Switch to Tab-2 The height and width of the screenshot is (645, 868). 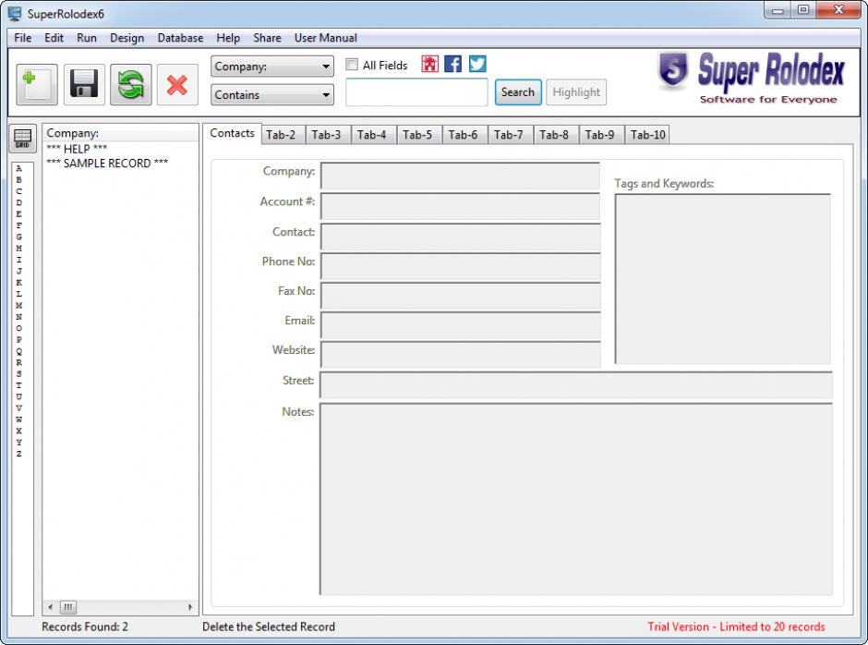(281, 135)
